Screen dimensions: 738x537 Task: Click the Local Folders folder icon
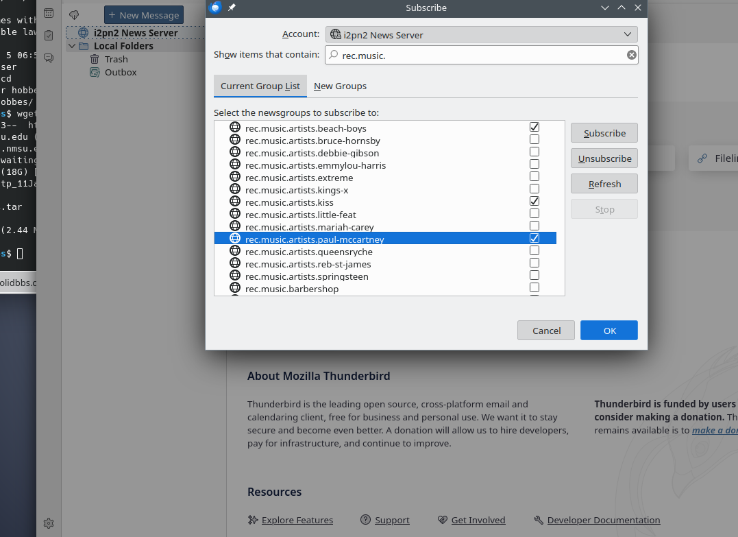coord(84,46)
